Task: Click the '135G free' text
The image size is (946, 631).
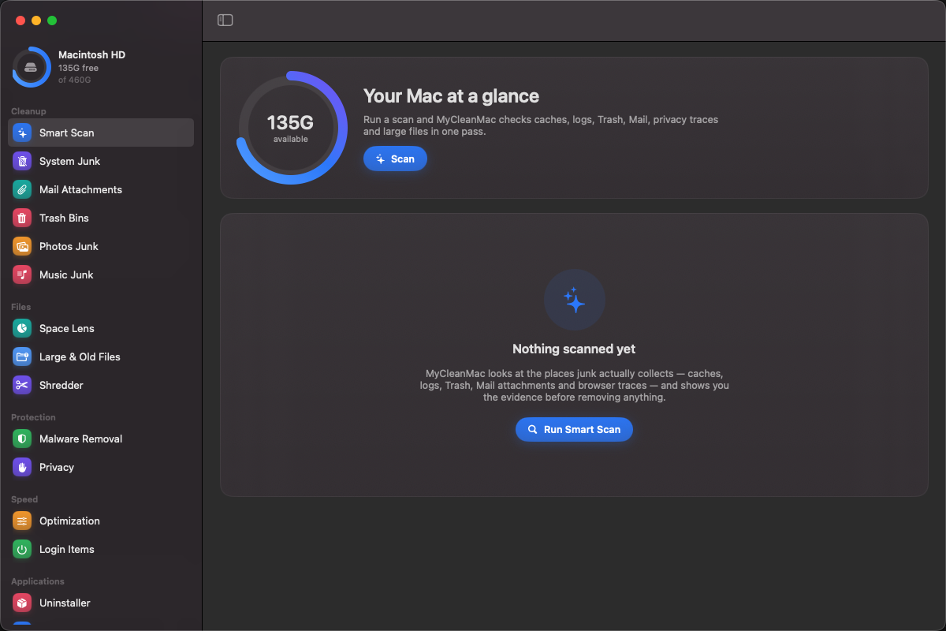Action: [78, 68]
